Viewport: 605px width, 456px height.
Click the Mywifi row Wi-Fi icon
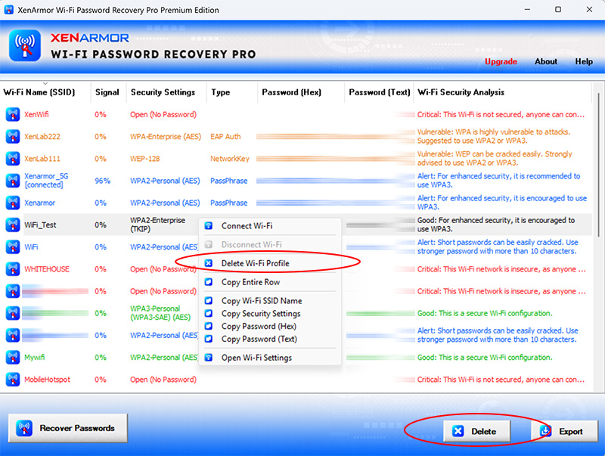click(x=12, y=357)
